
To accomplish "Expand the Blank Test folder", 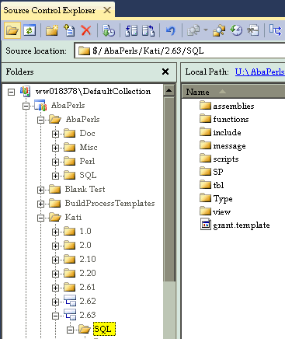I will (40, 190).
